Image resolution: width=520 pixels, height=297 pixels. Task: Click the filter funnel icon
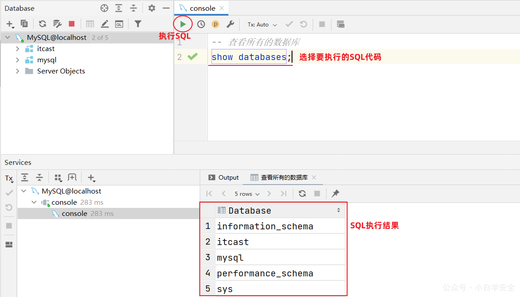pyautogui.click(x=138, y=24)
